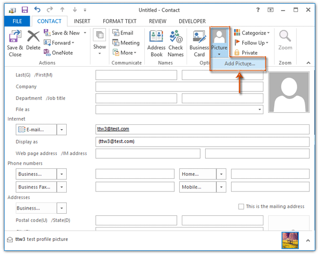Image resolution: width=318 pixels, height=254 pixels.
Task: Open the Show group button
Action: (100, 42)
